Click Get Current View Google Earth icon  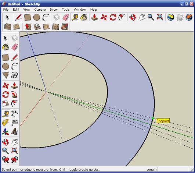coord(171,17)
